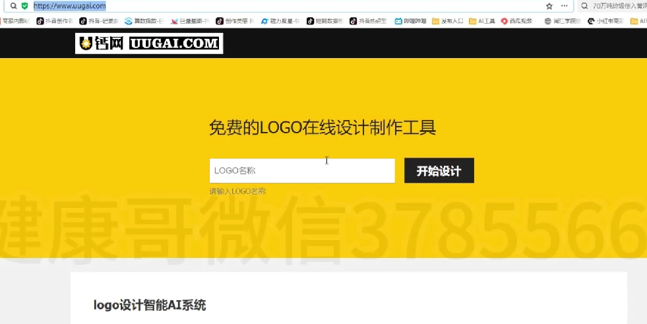
Task: Open the 哔哩哔哩 bookmark
Action: coord(410,21)
